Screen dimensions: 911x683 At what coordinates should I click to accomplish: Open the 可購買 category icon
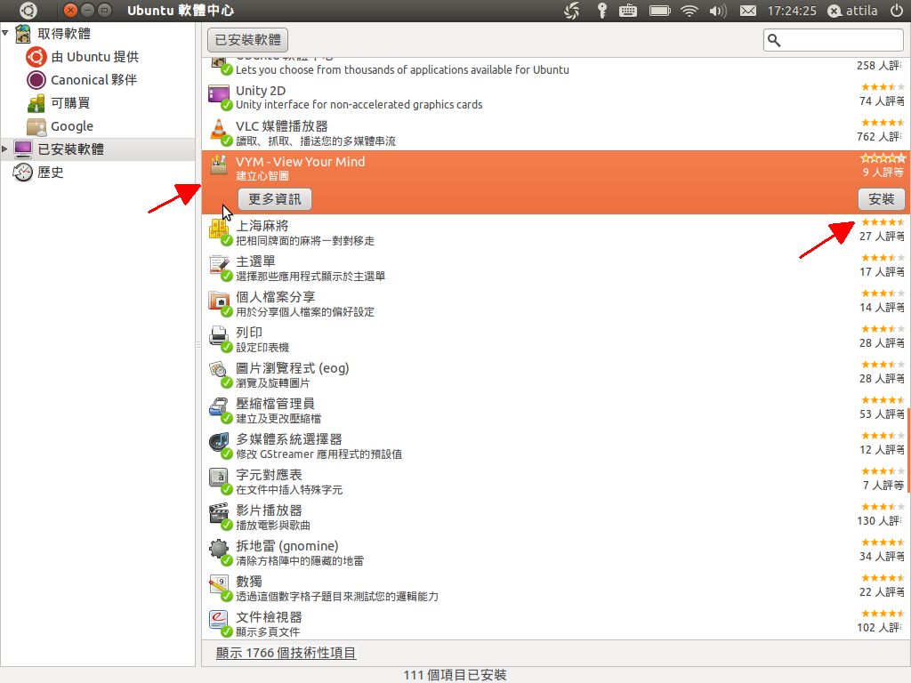[36, 103]
